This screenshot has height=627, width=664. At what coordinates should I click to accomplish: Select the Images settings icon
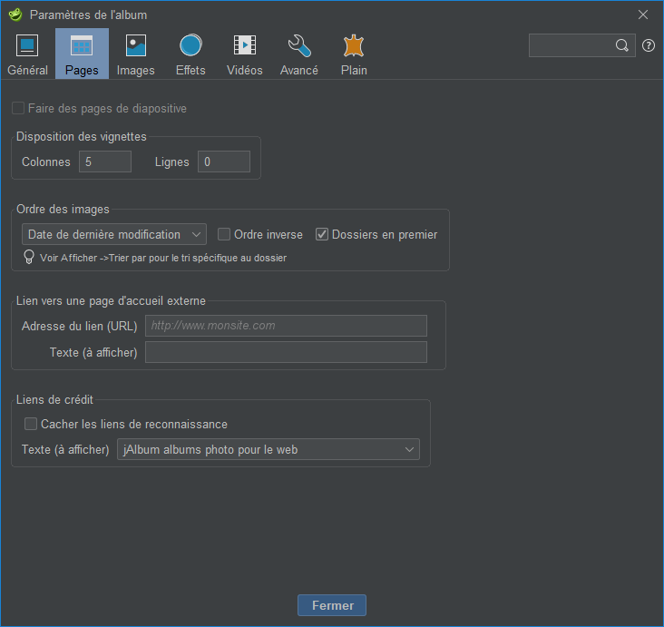pyautogui.click(x=136, y=45)
